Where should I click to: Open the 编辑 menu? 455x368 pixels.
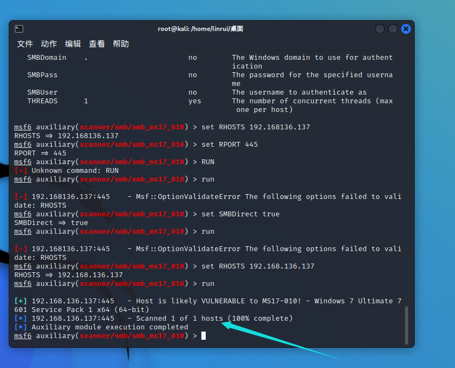pos(73,43)
